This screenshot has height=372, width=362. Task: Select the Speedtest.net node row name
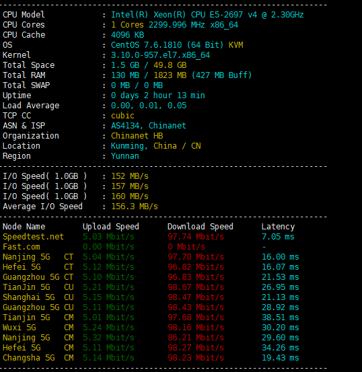pos(33,237)
